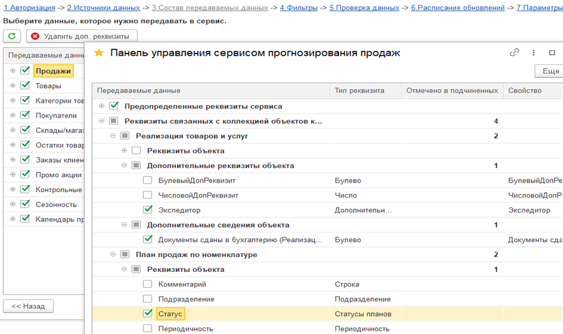Click the green refresh icon button

12,36
